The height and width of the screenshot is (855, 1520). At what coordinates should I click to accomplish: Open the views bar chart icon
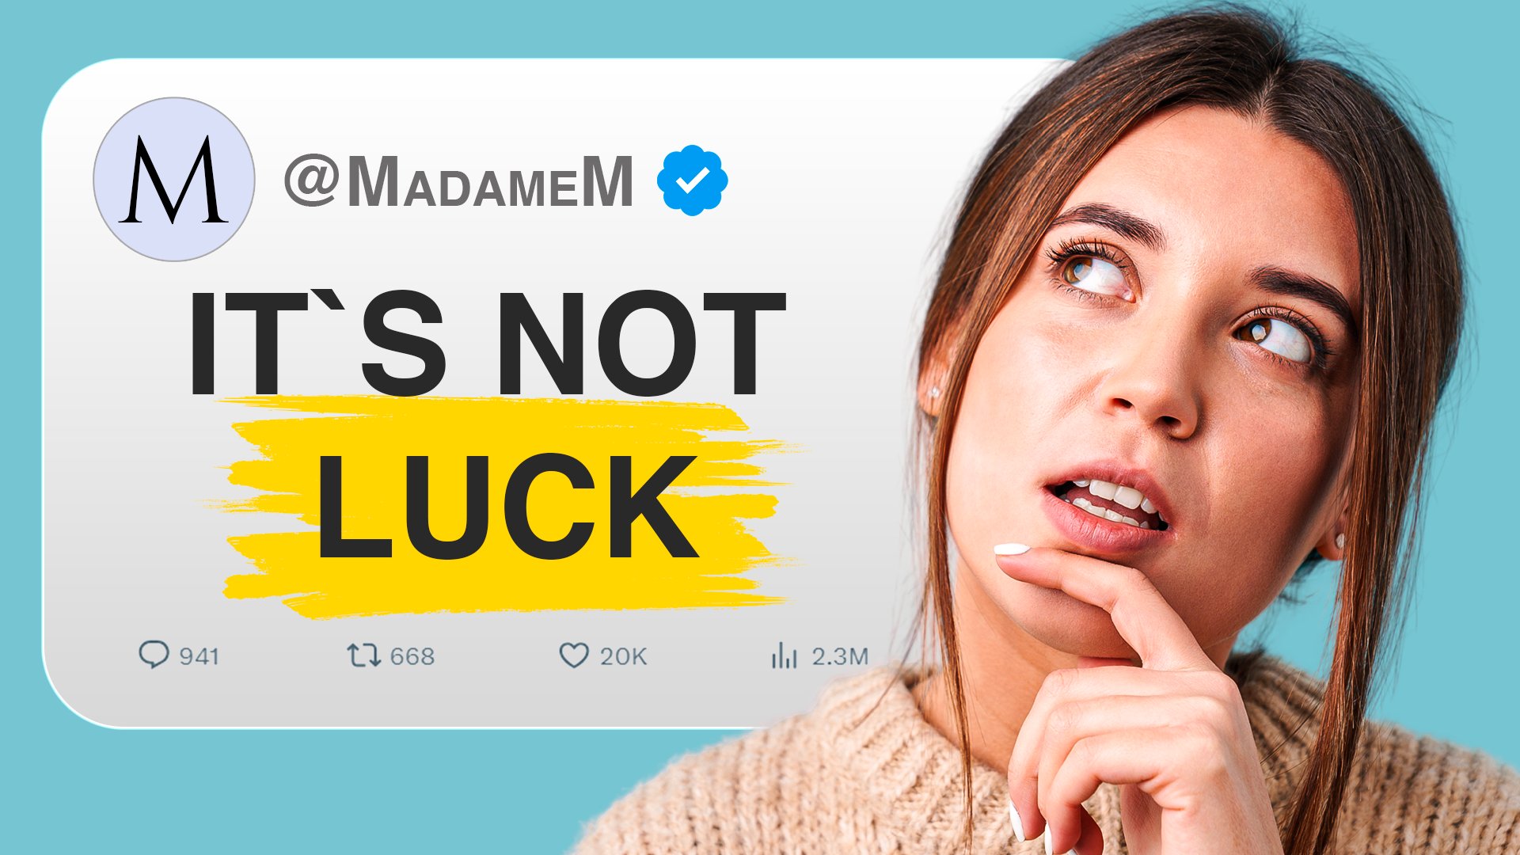[x=784, y=655]
